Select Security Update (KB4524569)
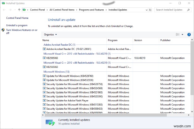The width and height of the screenshot is (194, 129). [75, 88]
